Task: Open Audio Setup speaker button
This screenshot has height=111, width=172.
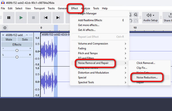Action: [x=150, y=18]
